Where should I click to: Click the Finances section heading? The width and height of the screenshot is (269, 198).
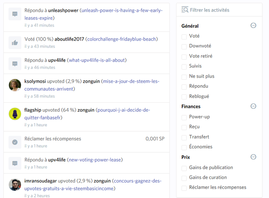(191, 107)
